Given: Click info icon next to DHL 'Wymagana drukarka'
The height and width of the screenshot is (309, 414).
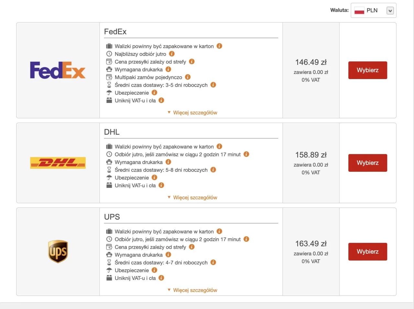Looking at the screenshot, I should (x=168, y=162).
